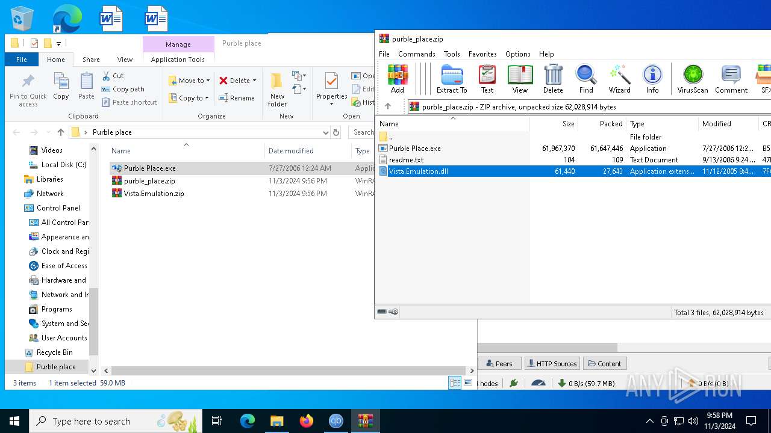Open Recycle Bin desktop icon
771x433 pixels.
coord(23,18)
